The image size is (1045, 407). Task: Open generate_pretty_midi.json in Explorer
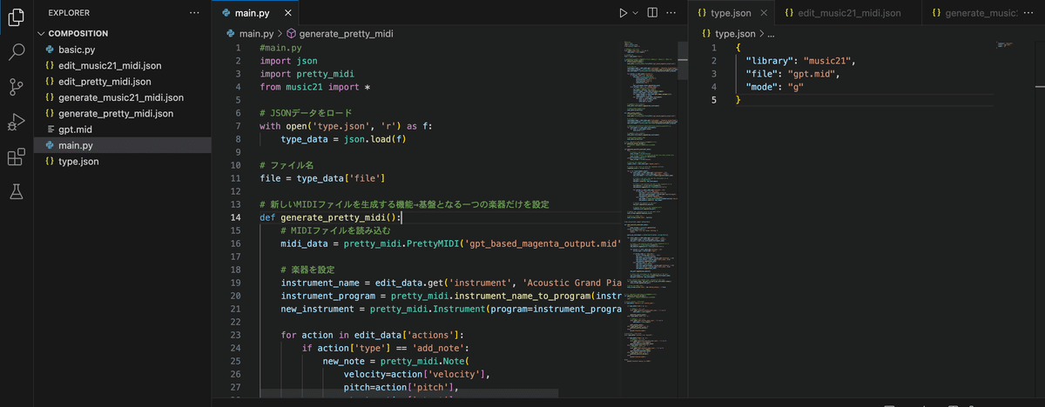pyautogui.click(x=123, y=113)
